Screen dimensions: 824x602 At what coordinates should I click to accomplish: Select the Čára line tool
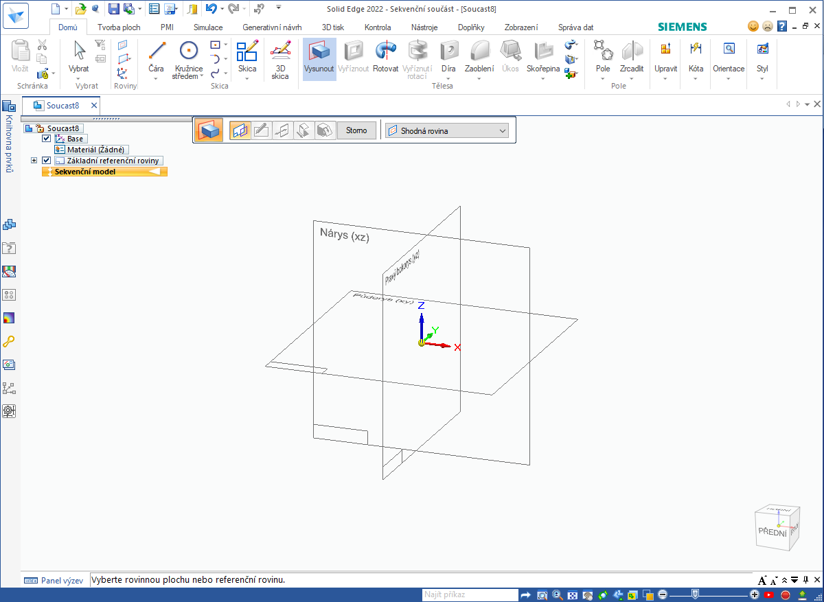tap(157, 56)
